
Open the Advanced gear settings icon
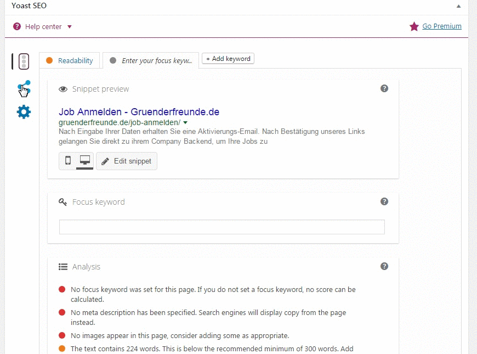click(24, 113)
